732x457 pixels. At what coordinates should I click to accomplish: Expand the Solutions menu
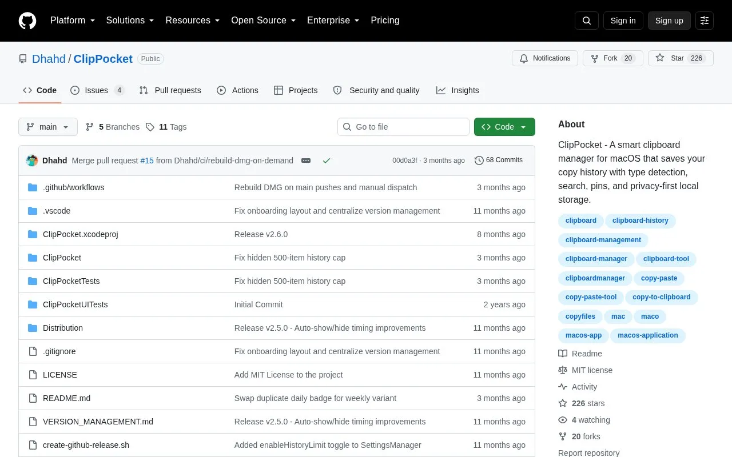coord(130,21)
